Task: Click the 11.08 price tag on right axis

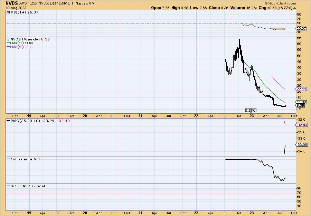Action: (301, 102)
